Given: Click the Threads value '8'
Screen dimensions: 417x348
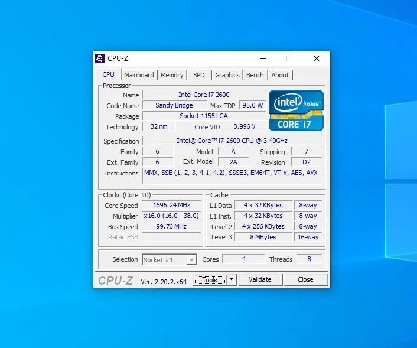Looking at the screenshot, I should 309,259.
